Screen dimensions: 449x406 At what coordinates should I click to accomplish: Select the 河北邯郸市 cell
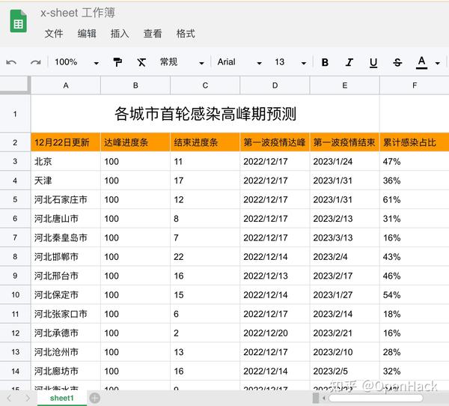pyautogui.click(x=66, y=257)
